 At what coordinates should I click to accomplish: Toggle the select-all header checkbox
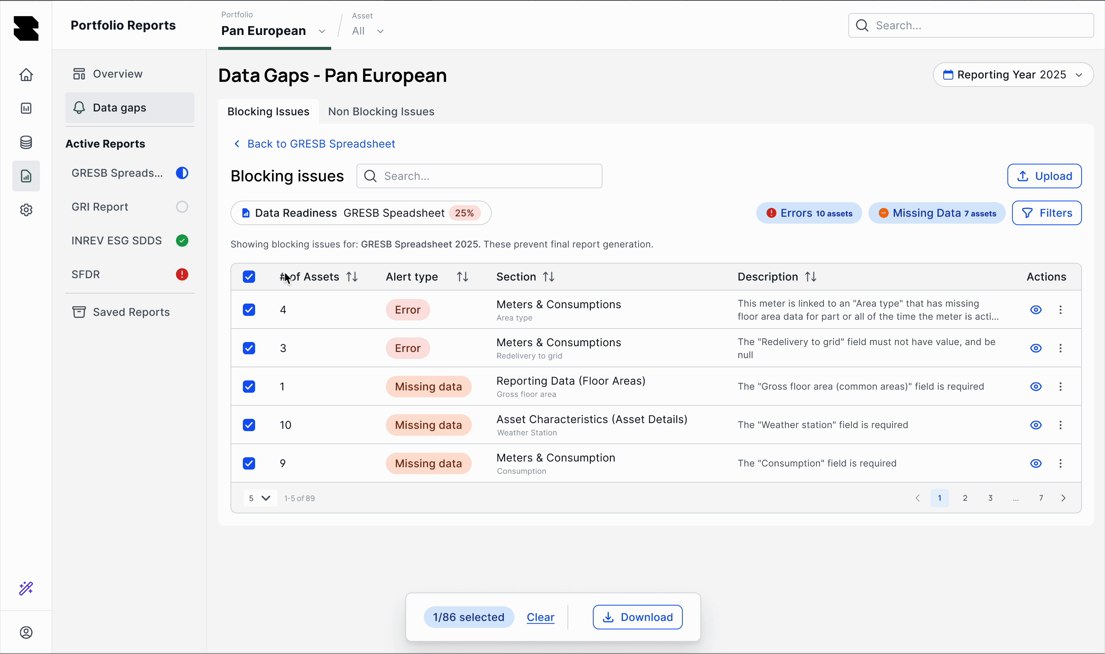[x=249, y=277]
